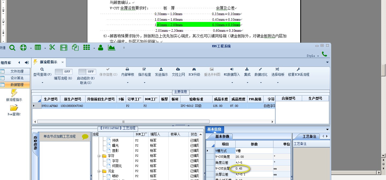The height and width of the screenshot is (180, 386).
Task: Click the user person icon
Action: coord(101,48)
